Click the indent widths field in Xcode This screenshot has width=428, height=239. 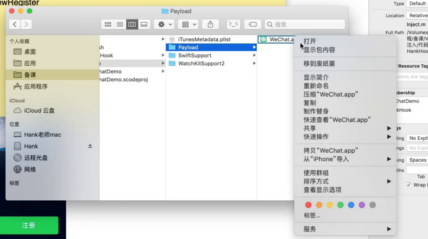417,170
